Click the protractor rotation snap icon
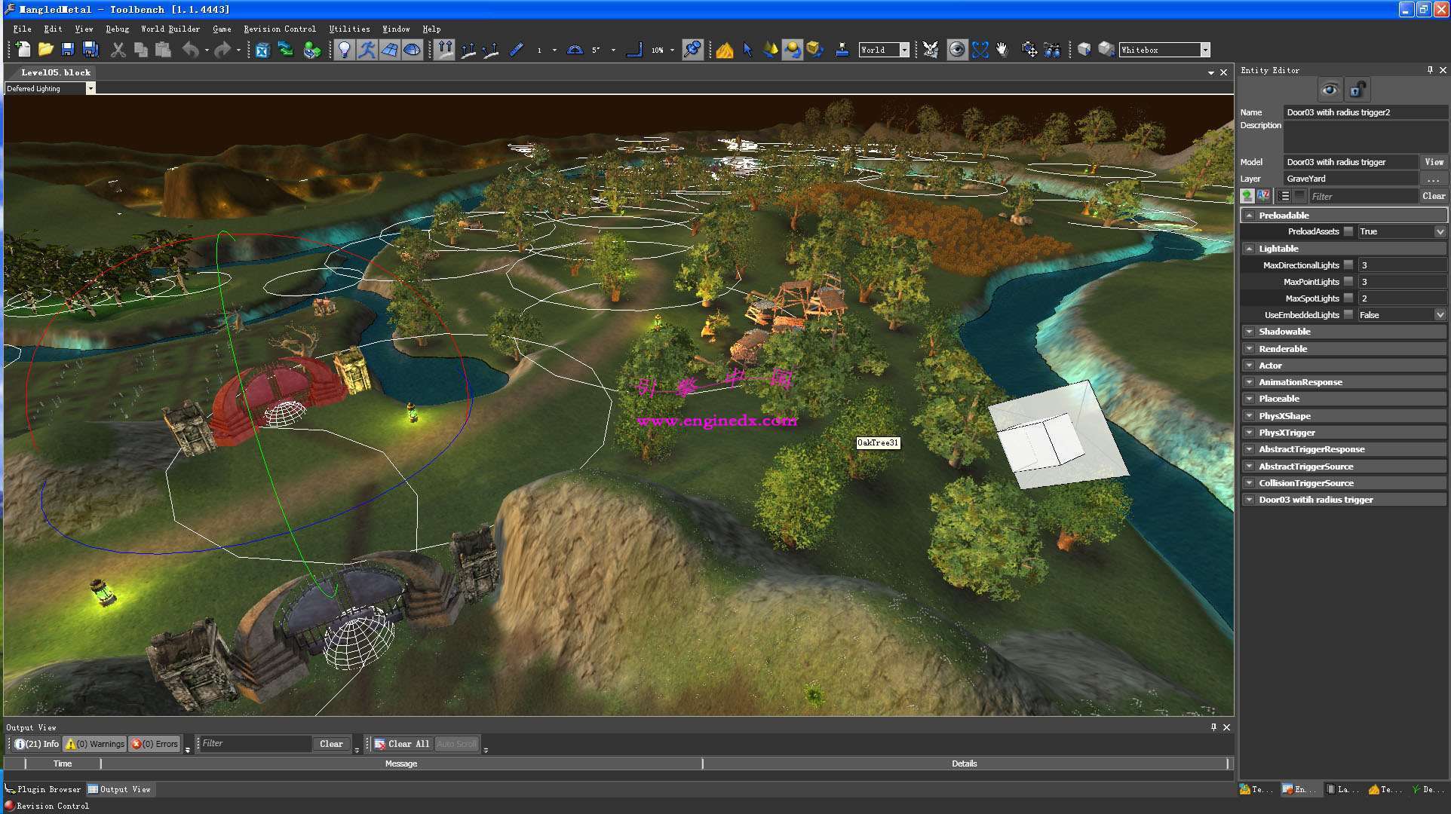 [x=575, y=50]
